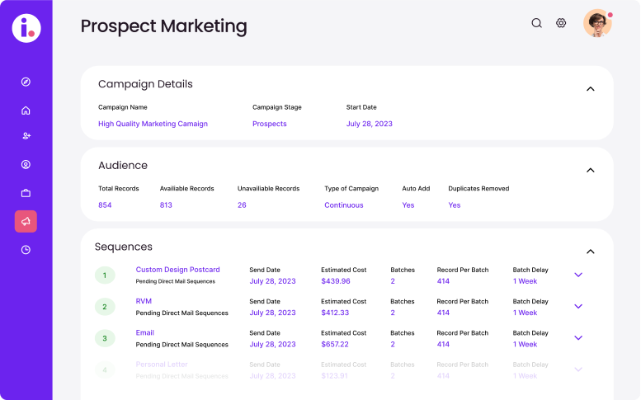Screen dimensions: 641x400
Task: Click the compass explore icon in sidebar
Action: (x=26, y=82)
